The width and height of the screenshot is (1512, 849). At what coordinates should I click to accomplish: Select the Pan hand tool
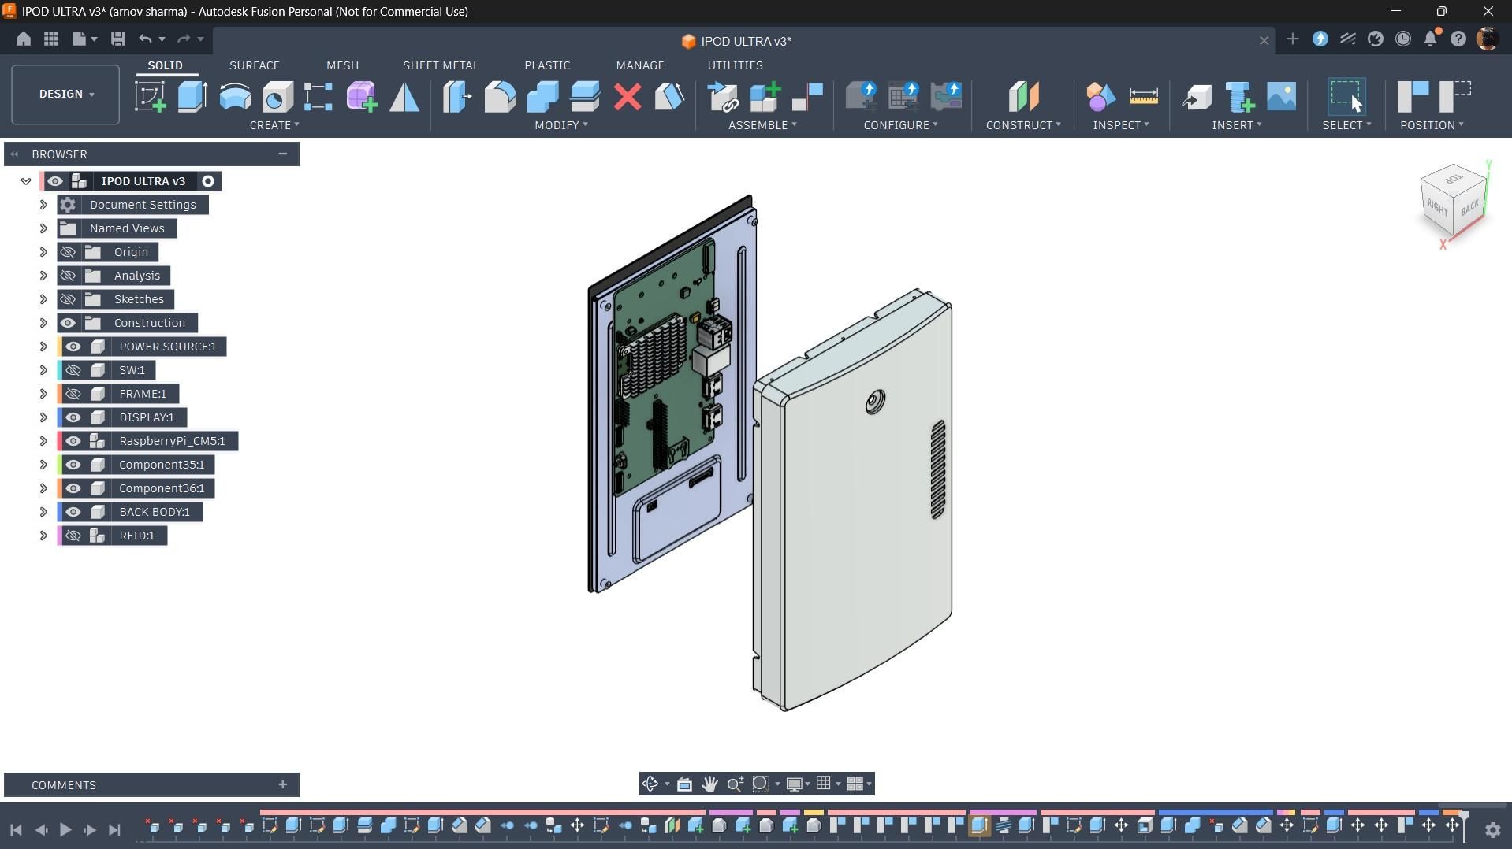point(709,784)
